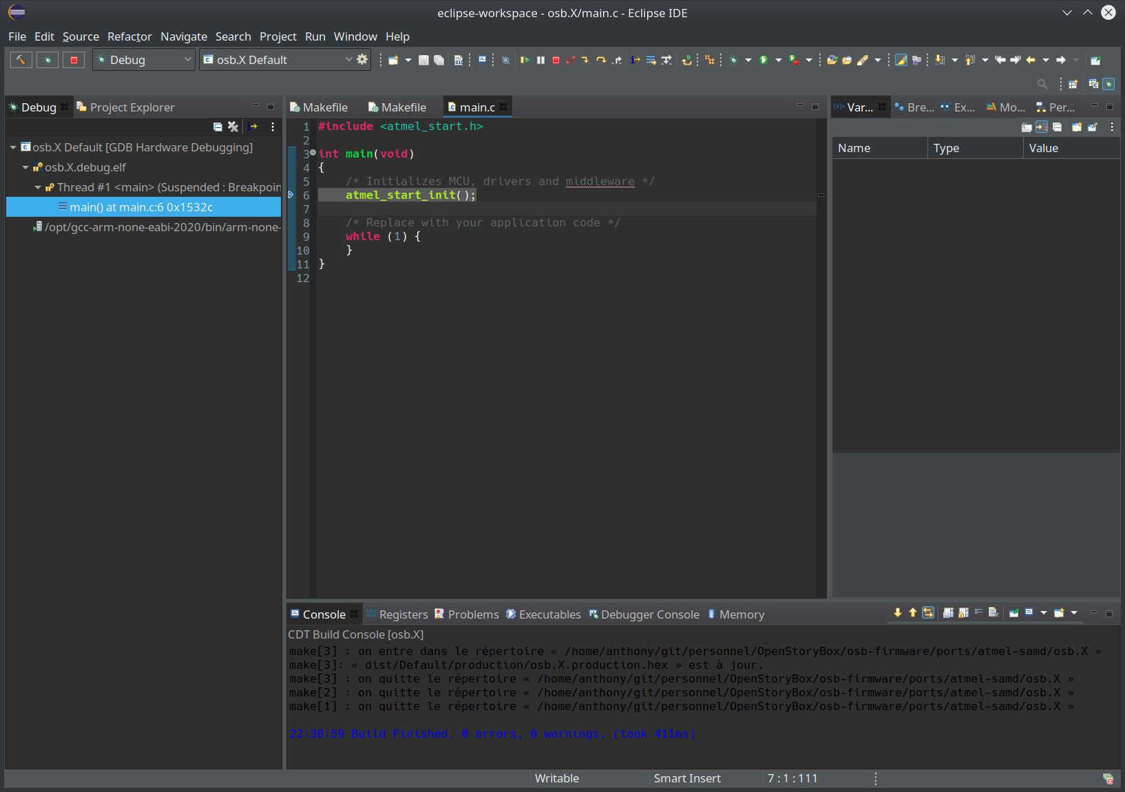
Task: Click the Resume debug execution icon
Action: (x=525, y=60)
